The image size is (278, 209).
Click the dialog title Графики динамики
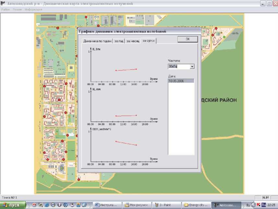[122, 31]
